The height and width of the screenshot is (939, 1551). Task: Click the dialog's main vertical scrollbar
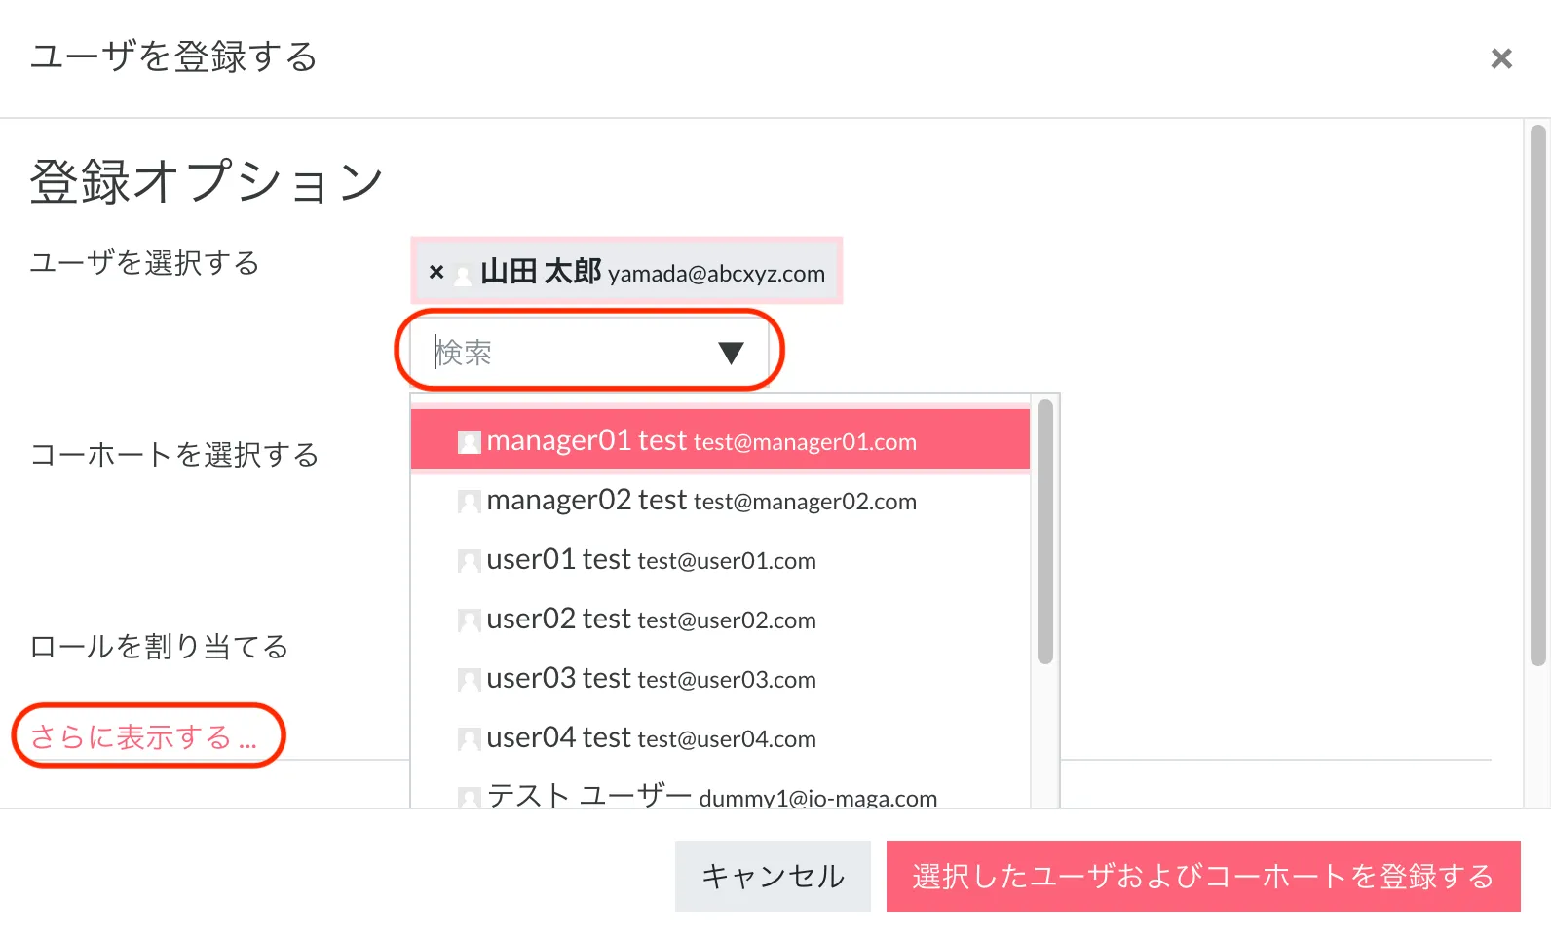click(x=1538, y=395)
